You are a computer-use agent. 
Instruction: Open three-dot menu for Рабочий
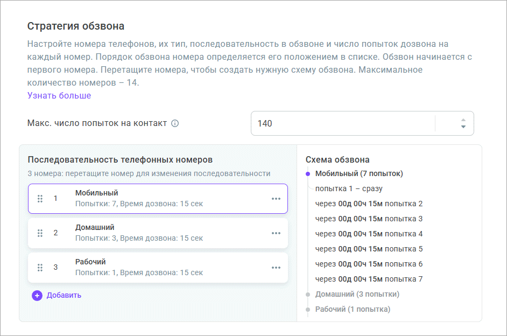[276, 268]
